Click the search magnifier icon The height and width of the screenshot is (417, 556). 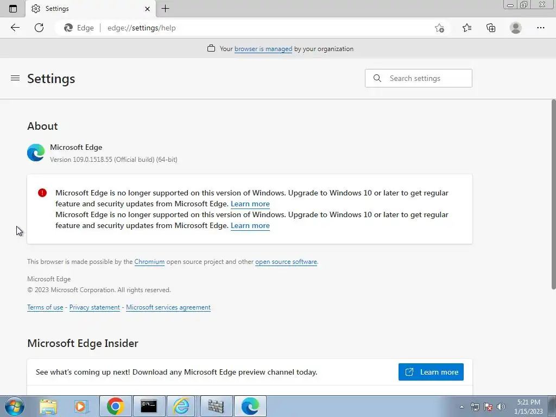click(x=377, y=78)
